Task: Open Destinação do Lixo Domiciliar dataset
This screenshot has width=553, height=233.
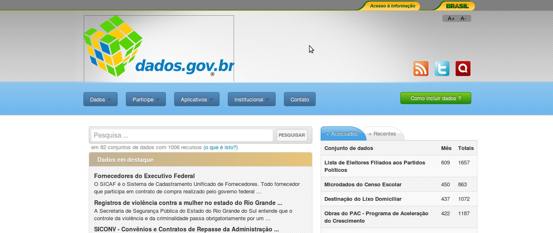Action: [x=363, y=199]
